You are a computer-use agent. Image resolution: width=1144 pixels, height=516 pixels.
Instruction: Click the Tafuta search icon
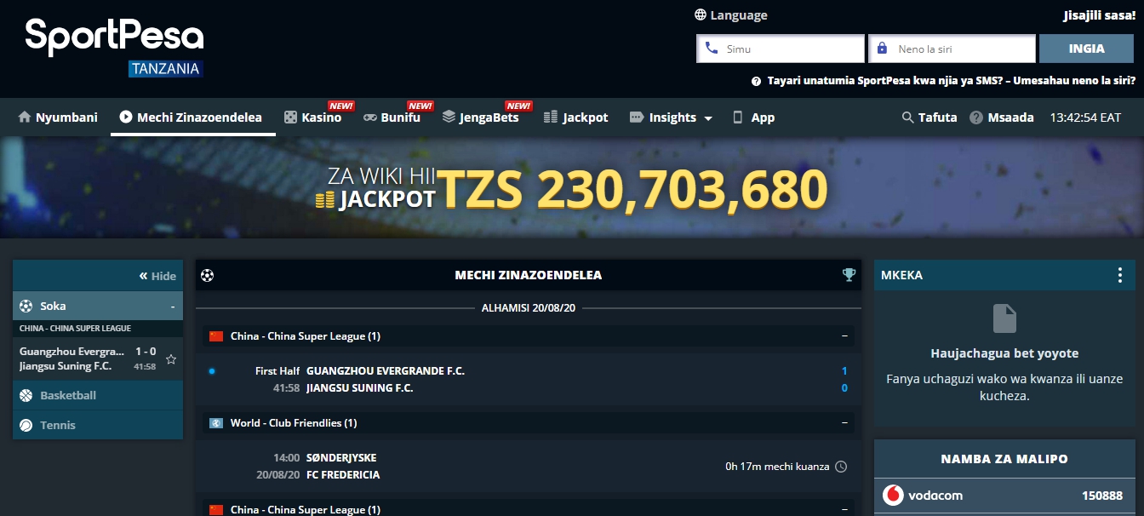907,118
